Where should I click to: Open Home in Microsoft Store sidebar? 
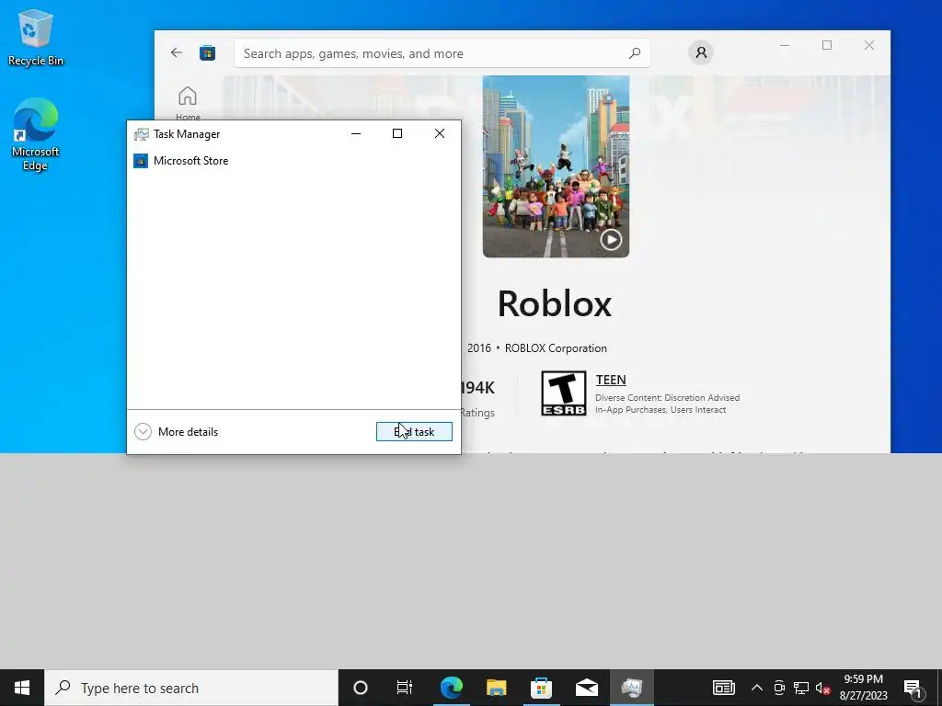[188, 103]
